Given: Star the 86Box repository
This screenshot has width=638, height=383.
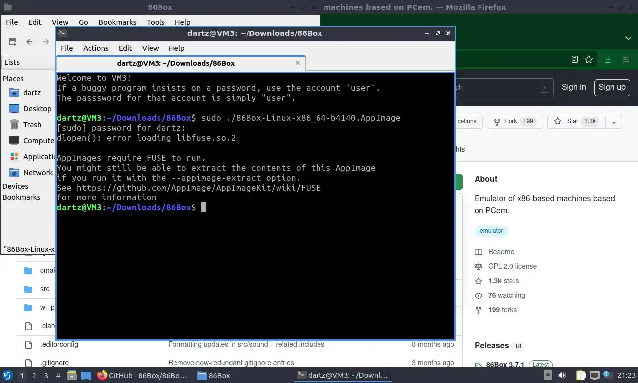Looking at the screenshot, I should 577,121.
